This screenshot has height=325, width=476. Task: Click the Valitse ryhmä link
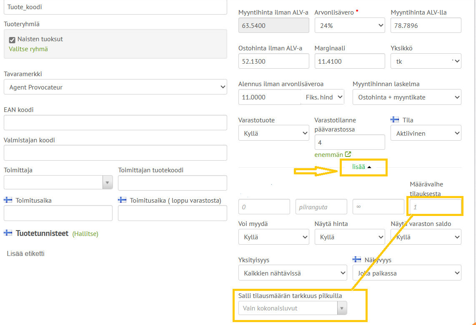[x=28, y=49]
